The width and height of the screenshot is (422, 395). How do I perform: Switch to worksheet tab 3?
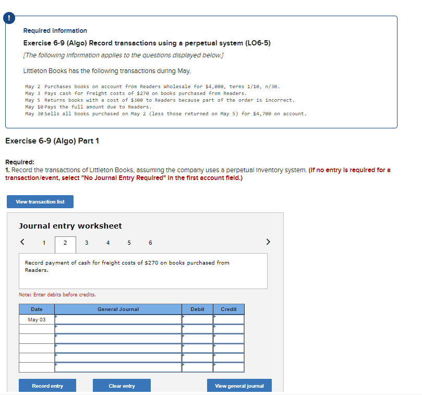[87, 243]
